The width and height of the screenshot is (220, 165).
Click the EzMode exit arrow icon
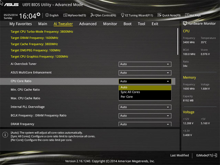pyautogui.click(x=215, y=155)
